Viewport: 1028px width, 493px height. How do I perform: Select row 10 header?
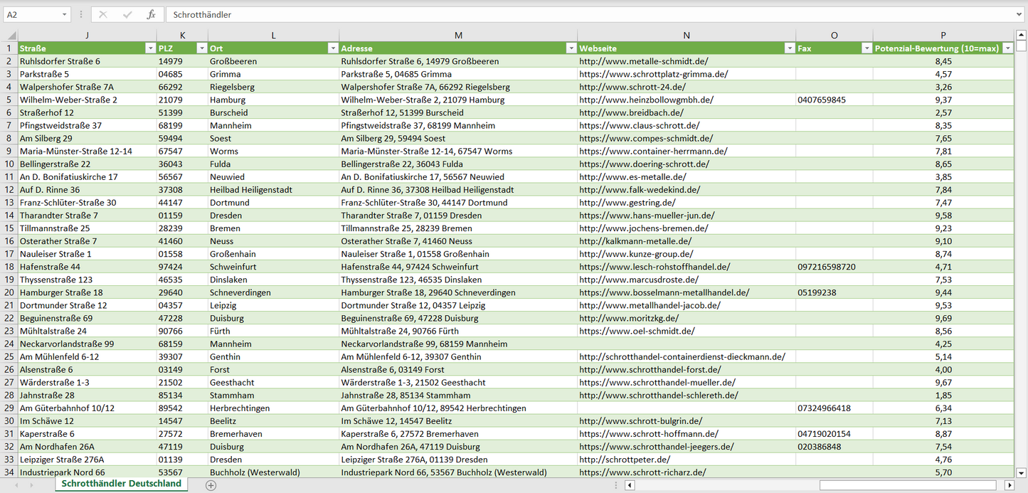tap(9, 164)
